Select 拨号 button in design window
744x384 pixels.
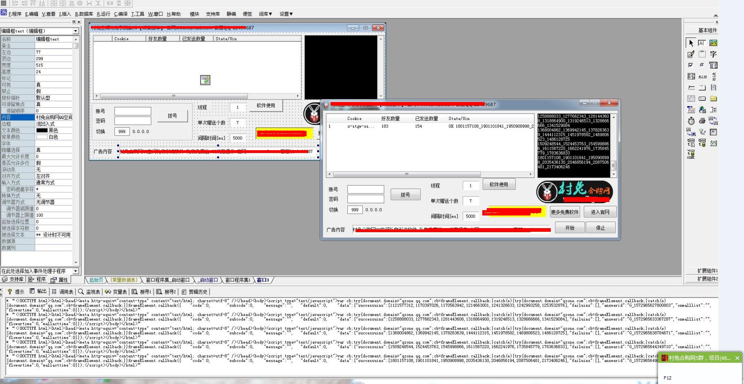tap(172, 115)
